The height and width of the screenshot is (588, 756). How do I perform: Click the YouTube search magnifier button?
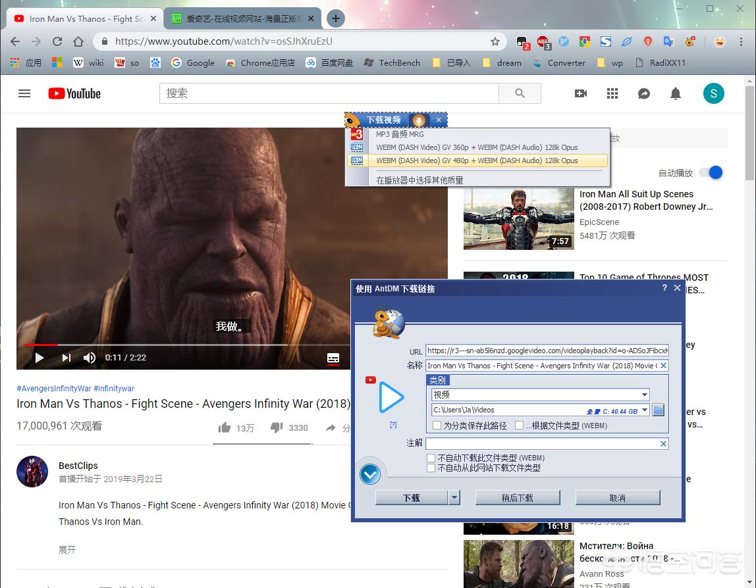tap(520, 93)
